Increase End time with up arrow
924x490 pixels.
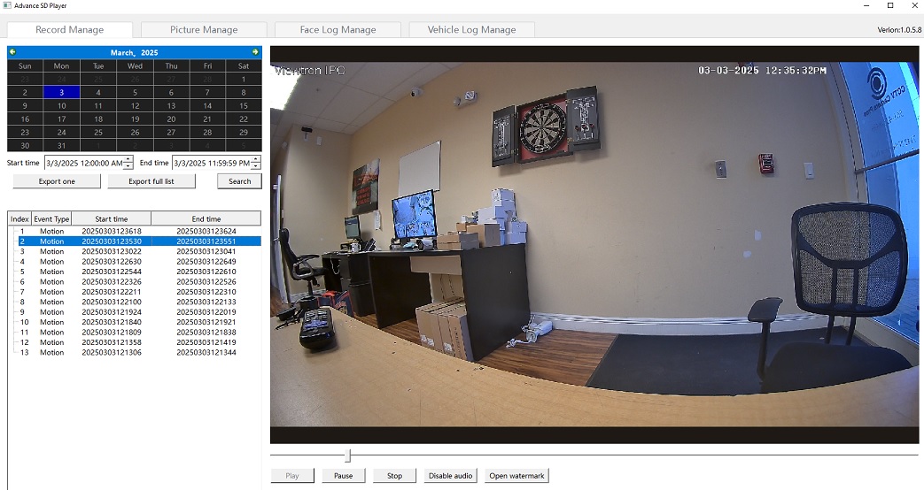click(256, 159)
